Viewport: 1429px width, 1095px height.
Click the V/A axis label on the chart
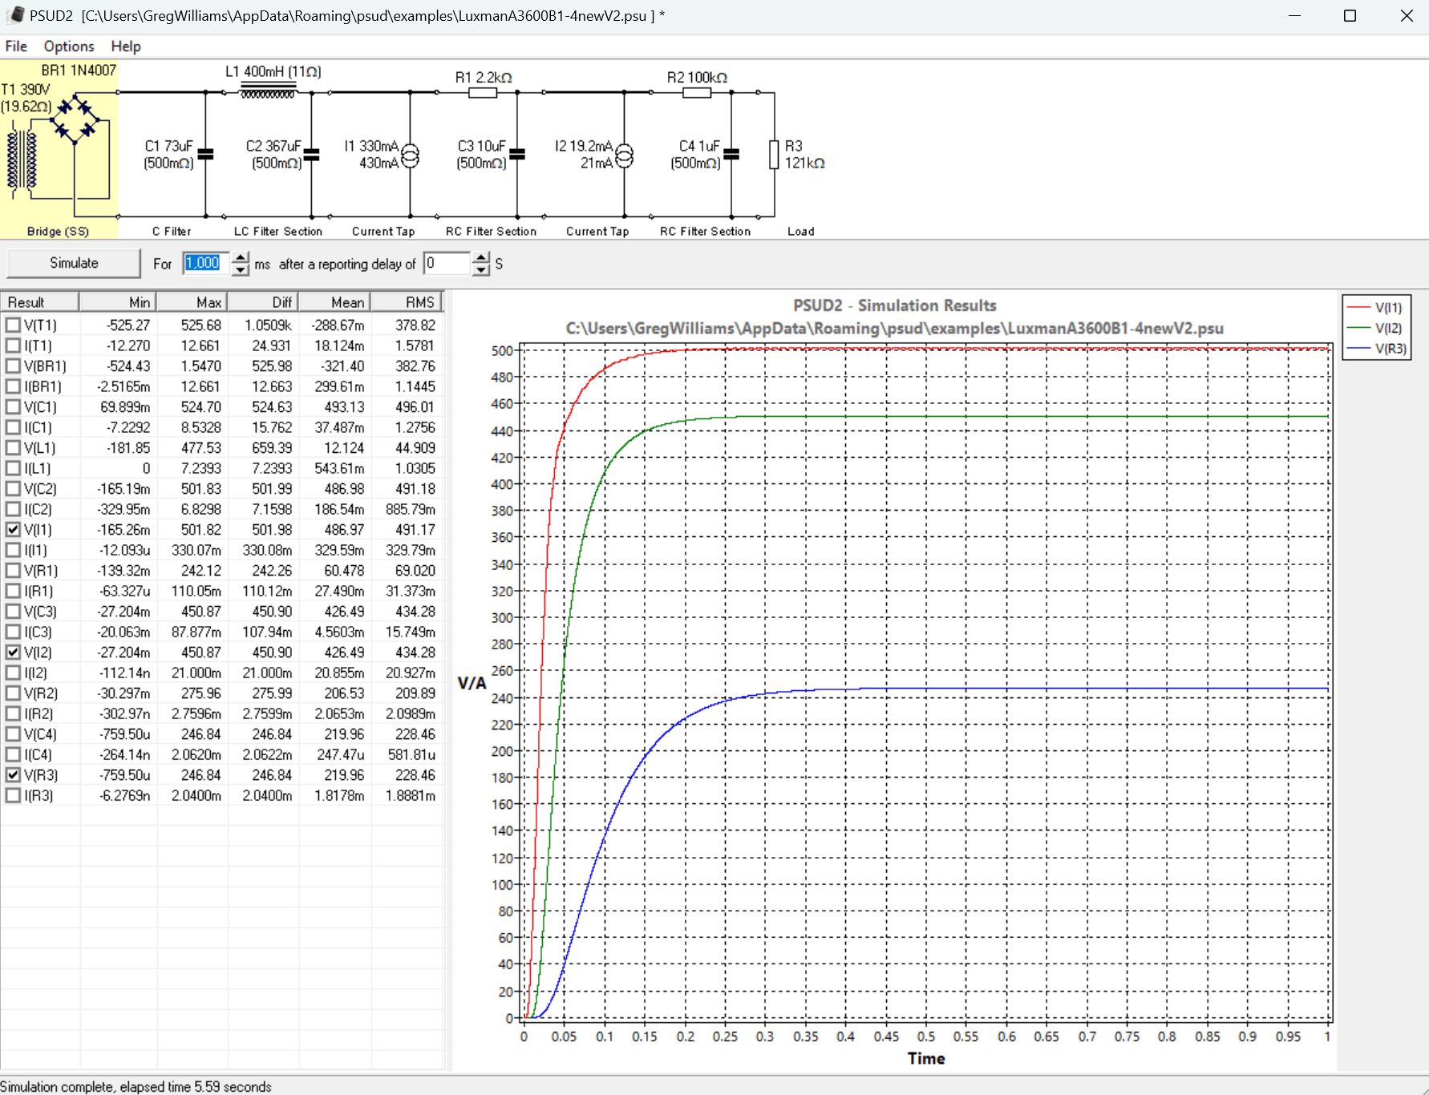pos(472,683)
